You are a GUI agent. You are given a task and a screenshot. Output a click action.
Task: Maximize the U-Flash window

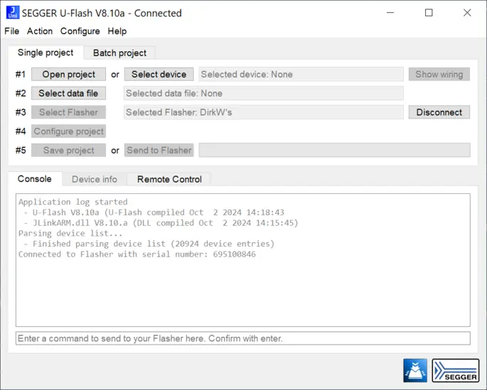[x=429, y=13]
